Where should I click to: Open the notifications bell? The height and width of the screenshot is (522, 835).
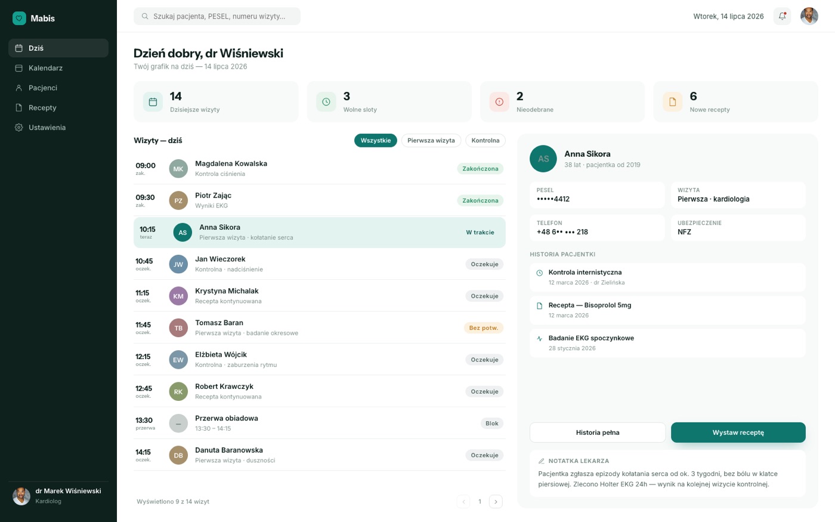click(x=782, y=16)
